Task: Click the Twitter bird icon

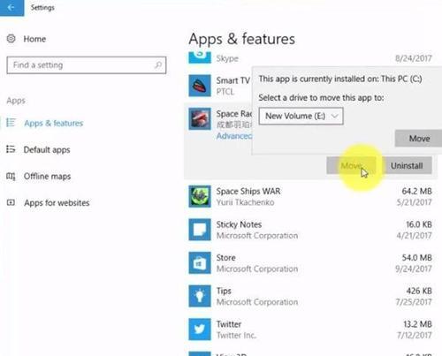Action: click(x=200, y=329)
